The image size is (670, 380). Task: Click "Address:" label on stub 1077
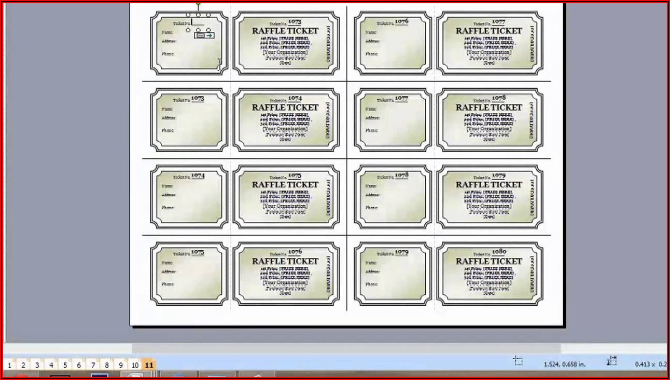tap(373, 118)
